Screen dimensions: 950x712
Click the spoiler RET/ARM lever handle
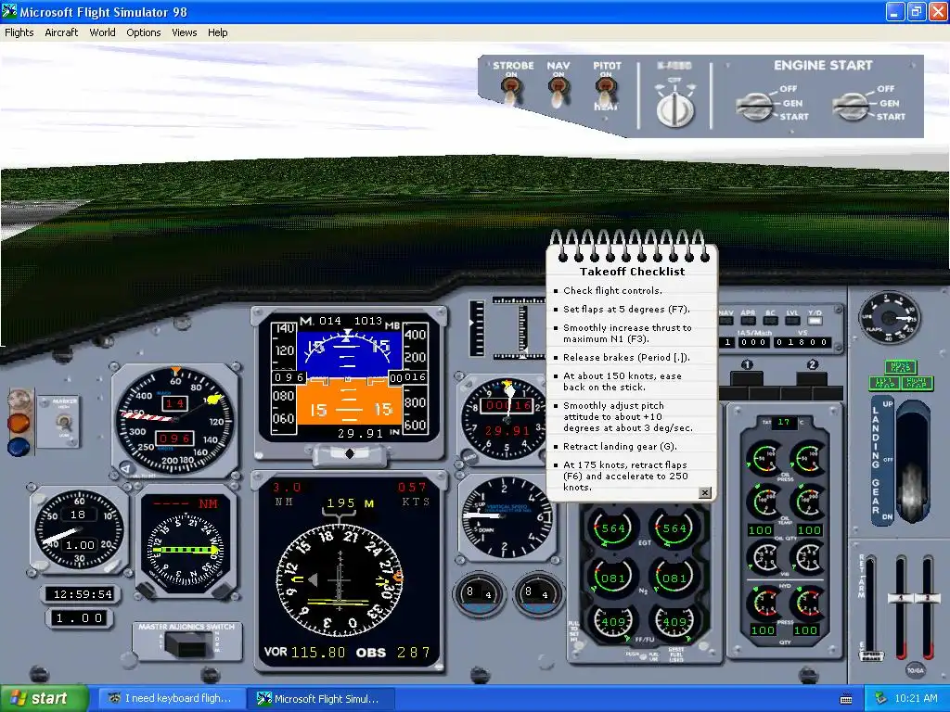(870, 655)
